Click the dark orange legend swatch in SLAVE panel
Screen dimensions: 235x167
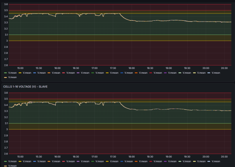[136, 161]
